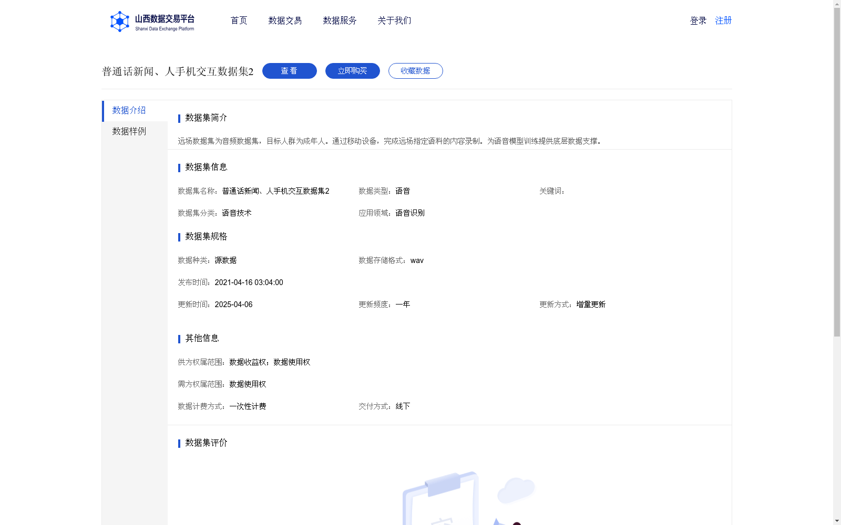Open the 数据服务 navigation menu
841x525 pixels.
coord(340,20)
